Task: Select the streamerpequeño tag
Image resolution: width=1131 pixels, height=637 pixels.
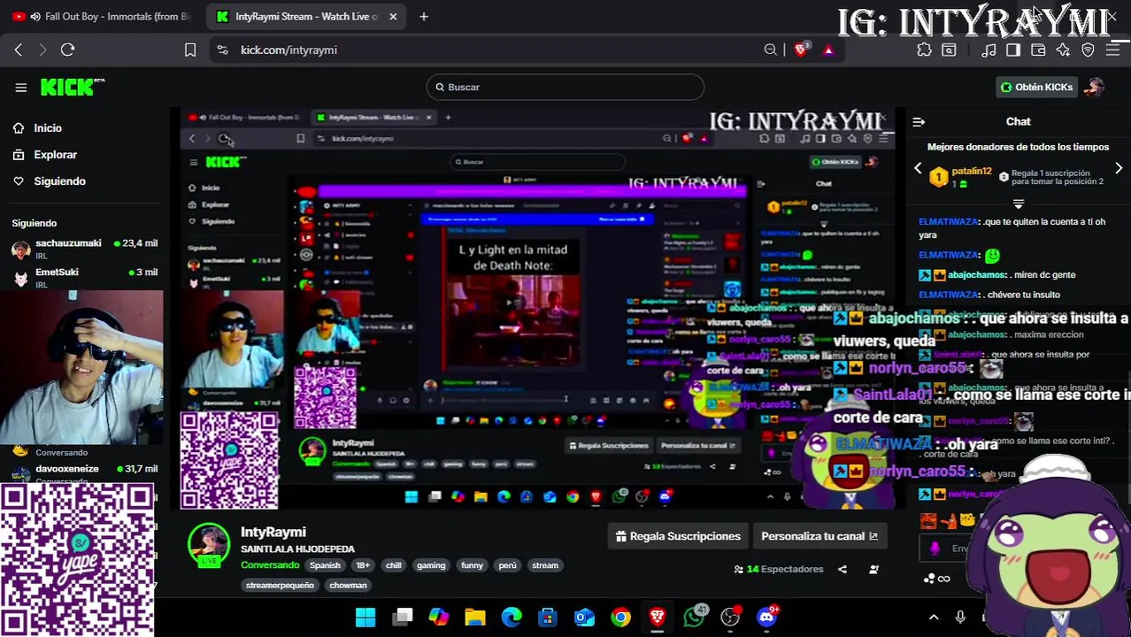Action: coord(280,585)
